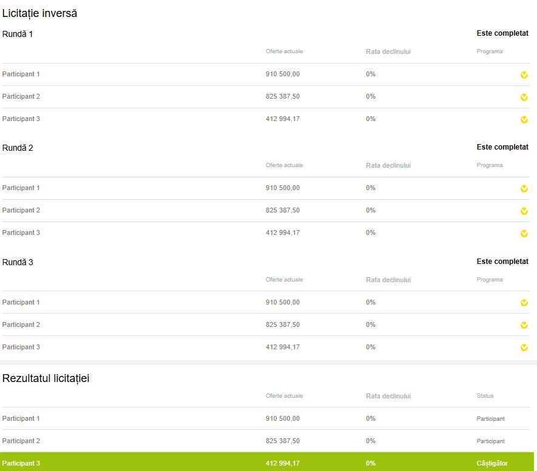The width and height of the screenshot is (537, 471).
Task: Click yellow check icon for Participant 1 in Rundă 2
Action: (x=524, y=189)
